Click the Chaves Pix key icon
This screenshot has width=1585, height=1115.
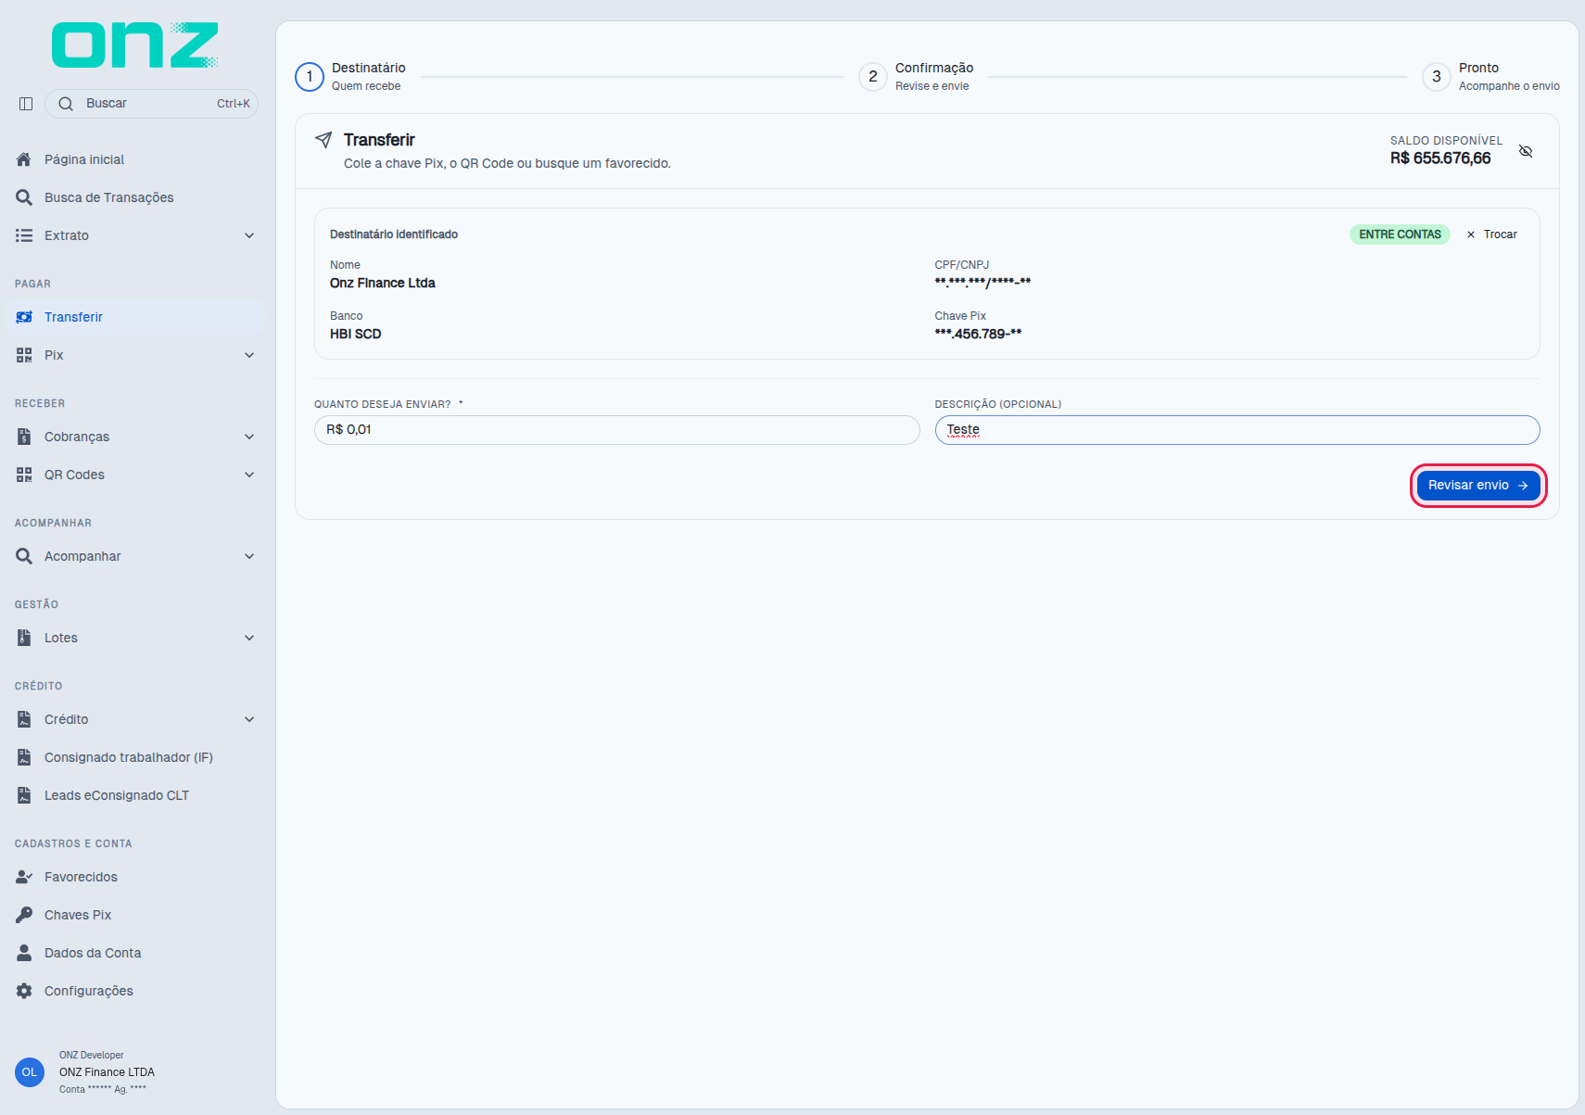(24, 915)
